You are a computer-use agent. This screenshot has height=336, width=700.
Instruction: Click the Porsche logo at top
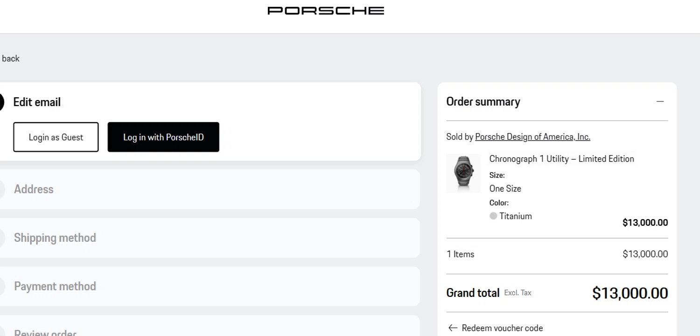326,11
